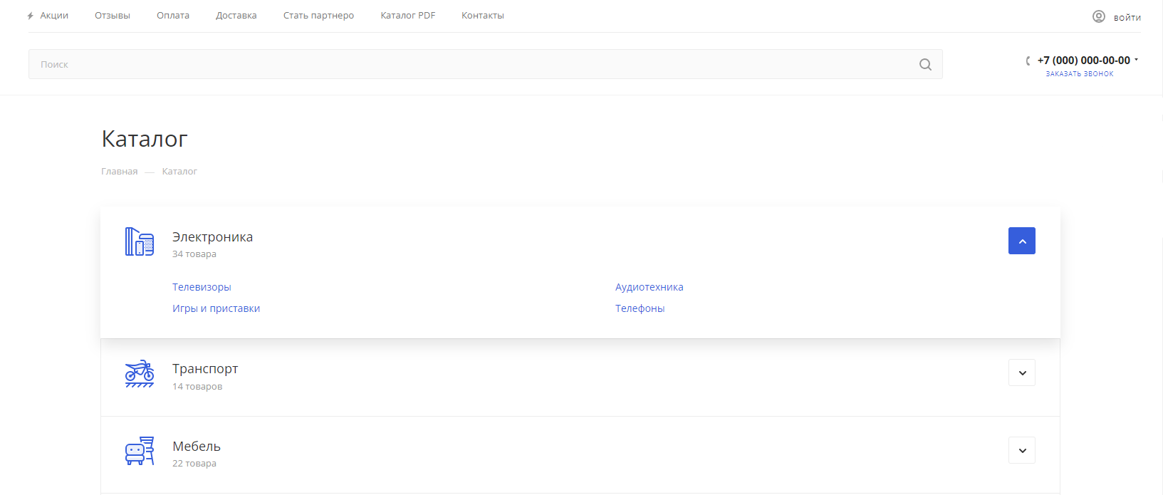Open the phone number dropdown arrow
Screen dimensions: 1163x495
pos(1136,60)
